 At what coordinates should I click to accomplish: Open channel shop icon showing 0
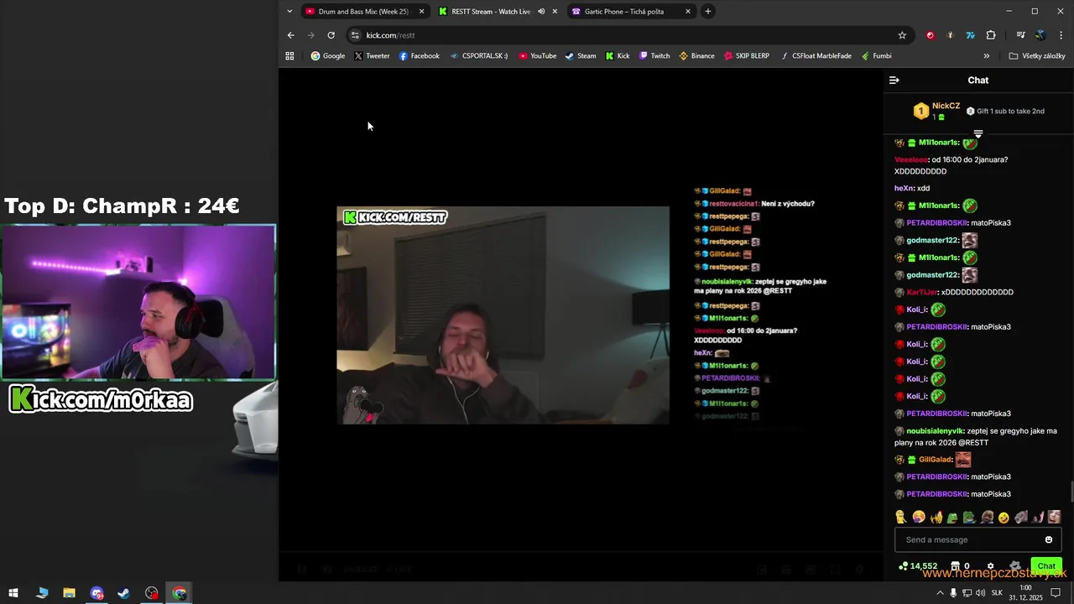click(955, 566)
